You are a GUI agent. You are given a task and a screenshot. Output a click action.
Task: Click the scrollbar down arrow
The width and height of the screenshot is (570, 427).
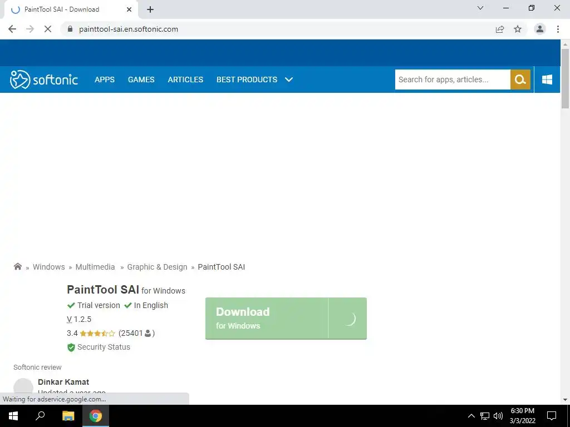click(x=565, y=400)
